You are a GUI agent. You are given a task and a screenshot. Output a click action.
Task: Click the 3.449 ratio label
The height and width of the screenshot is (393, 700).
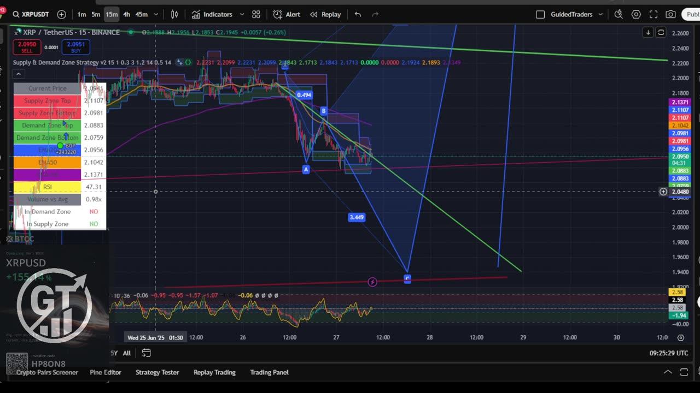pyautogui.click(x=357, y=217)
